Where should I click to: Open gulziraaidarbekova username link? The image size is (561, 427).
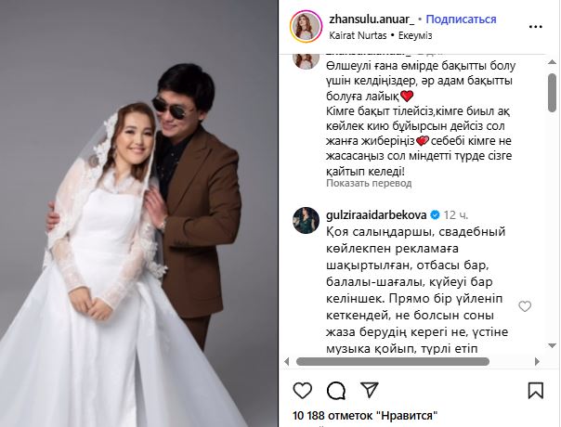tap(376, 215)
